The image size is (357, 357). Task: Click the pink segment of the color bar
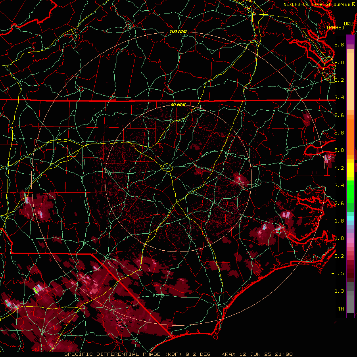[x=350, y=240]
